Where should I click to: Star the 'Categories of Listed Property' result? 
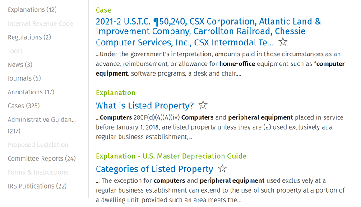222,169
